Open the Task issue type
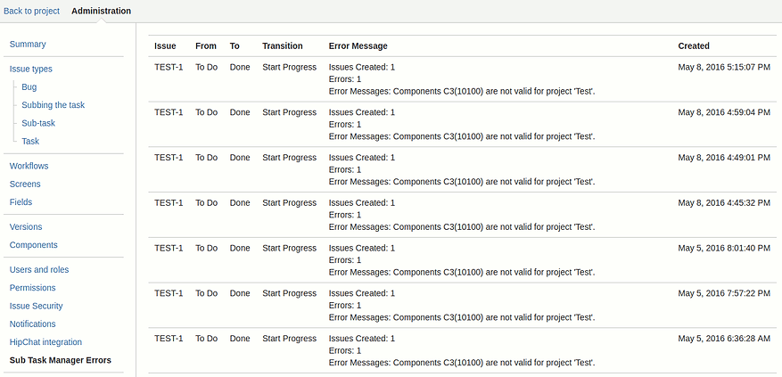 click(30, 141)
